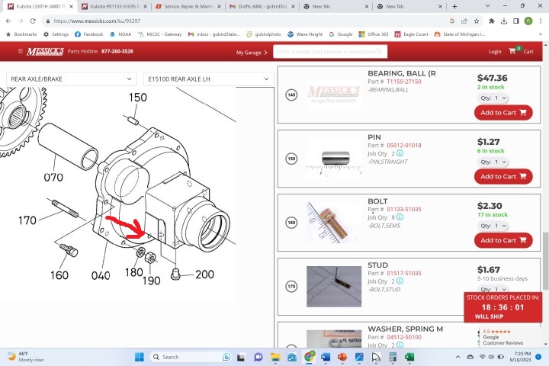Add PIN to cart
This screenshot has height=366, width=549.
[503, 176]
